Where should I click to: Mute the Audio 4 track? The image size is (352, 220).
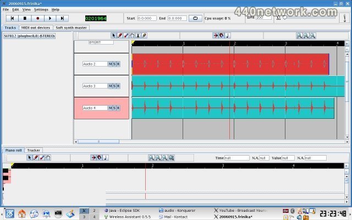click(x=110, y=108)
